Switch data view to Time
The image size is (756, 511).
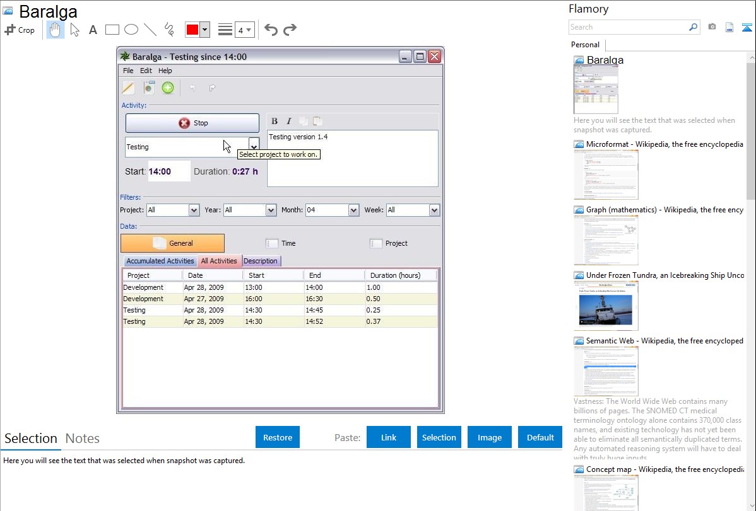[281, 243]
